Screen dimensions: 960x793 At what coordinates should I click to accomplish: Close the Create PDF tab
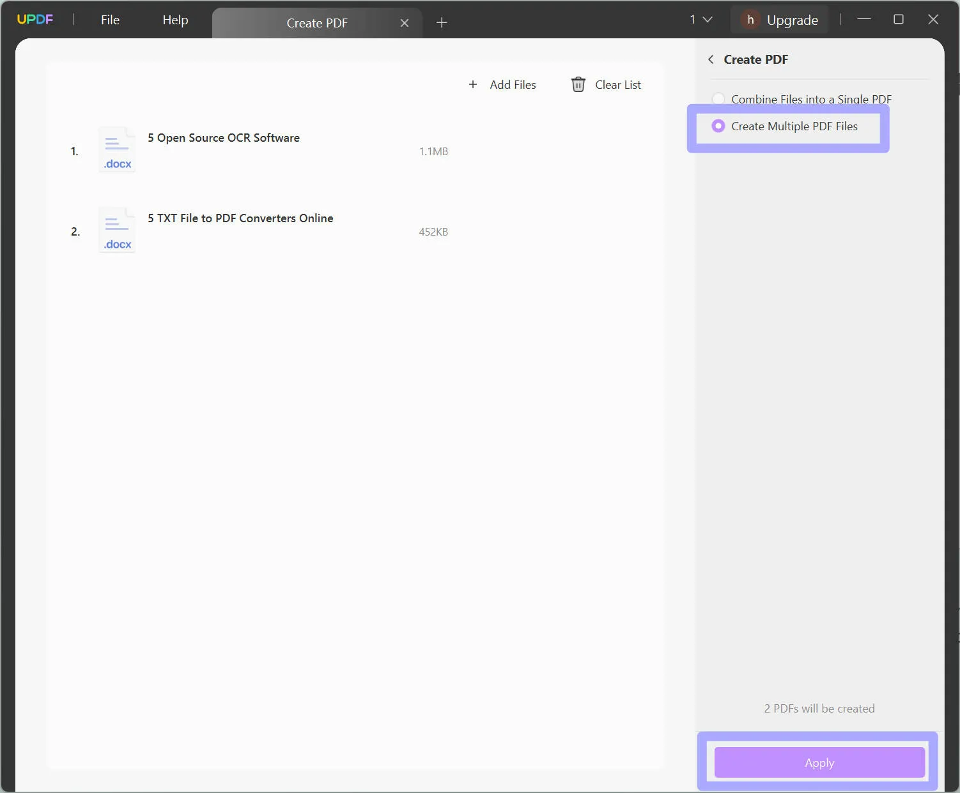[x=405, y=23]
